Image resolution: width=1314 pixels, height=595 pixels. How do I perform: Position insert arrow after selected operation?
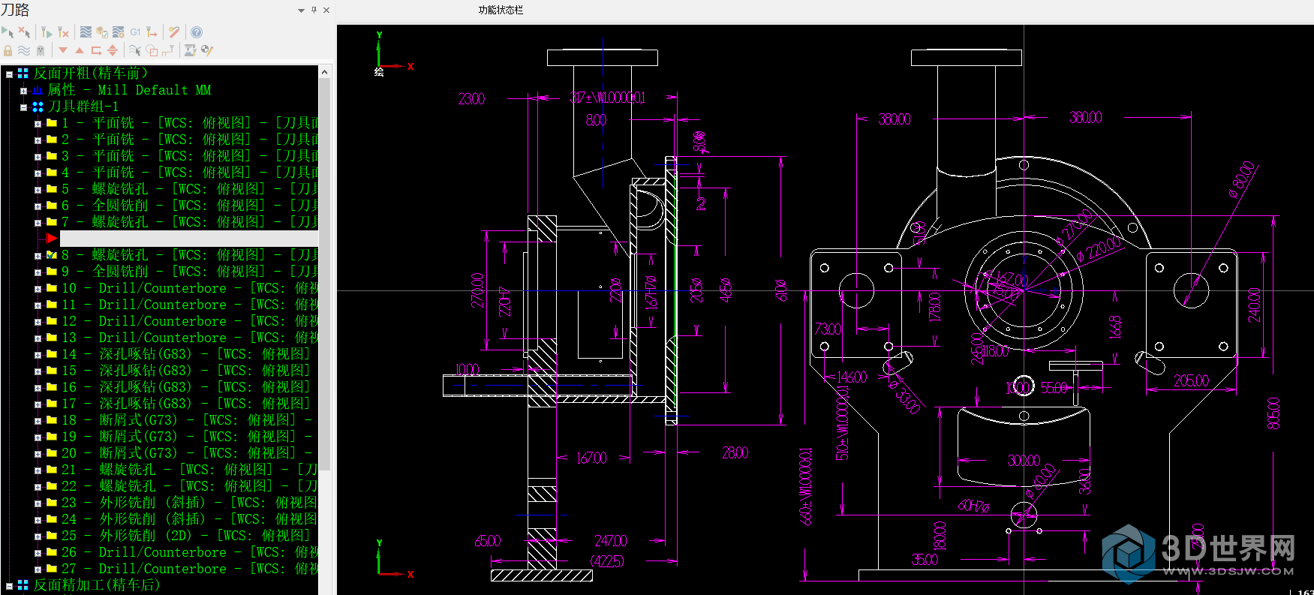(x=96, y=50)
